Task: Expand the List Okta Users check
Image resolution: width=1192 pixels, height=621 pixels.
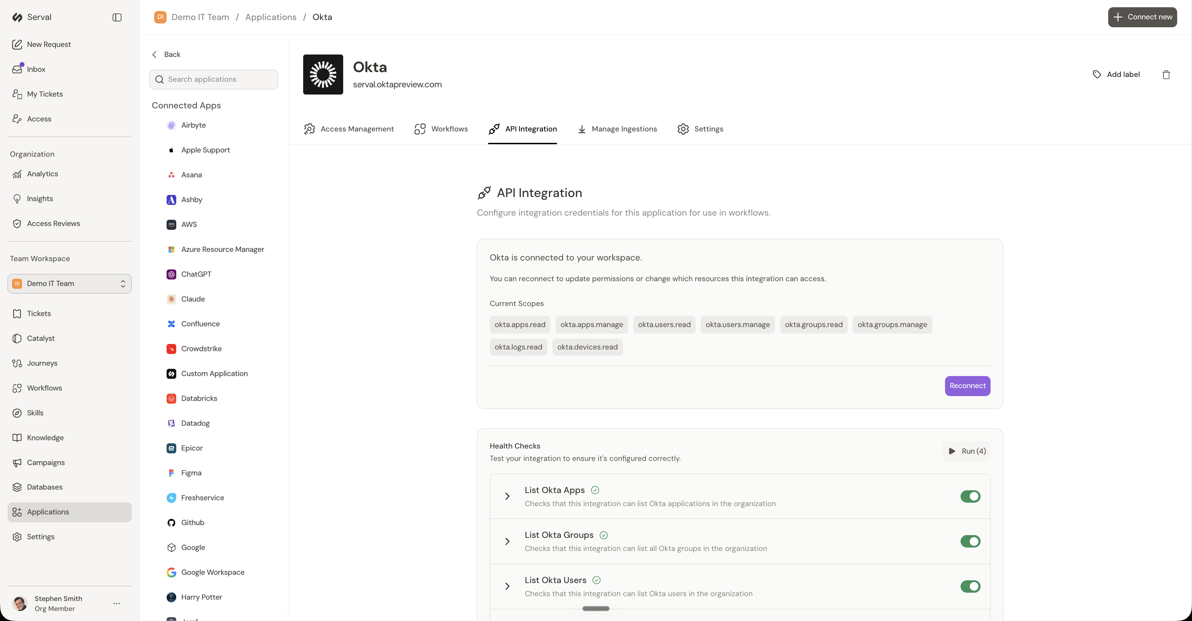Action: tap(507, 587)
